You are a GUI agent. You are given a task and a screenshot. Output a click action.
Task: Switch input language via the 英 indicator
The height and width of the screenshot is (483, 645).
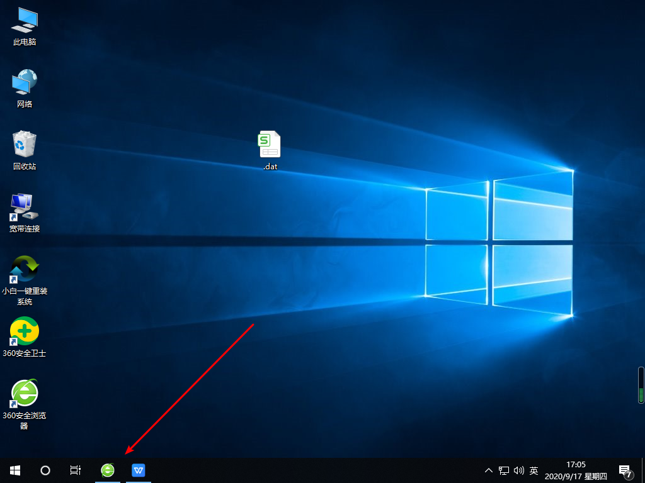[533, 470]
